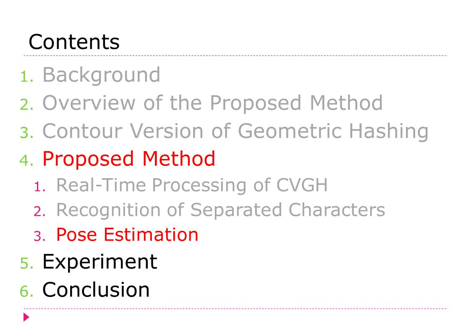
Task: Click green number 3 beside Contour Version
Action: 27,133
